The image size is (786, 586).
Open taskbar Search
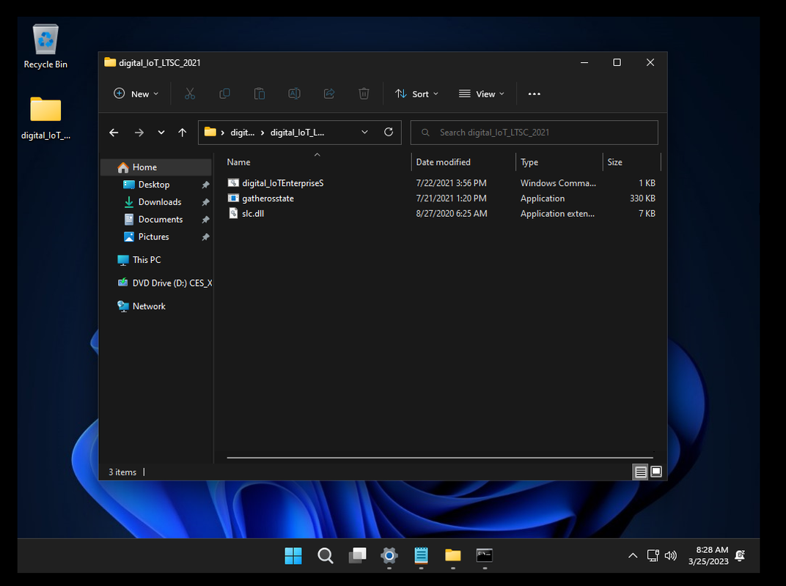326,555
